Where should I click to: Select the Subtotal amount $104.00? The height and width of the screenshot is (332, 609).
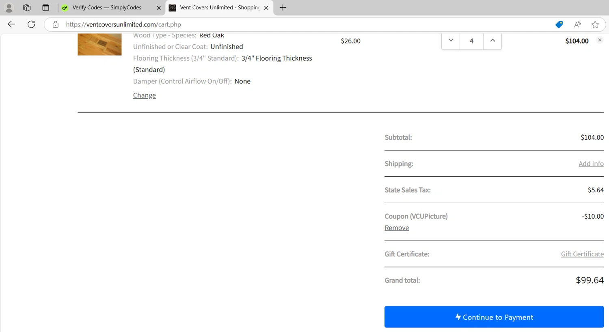(592, 137)
